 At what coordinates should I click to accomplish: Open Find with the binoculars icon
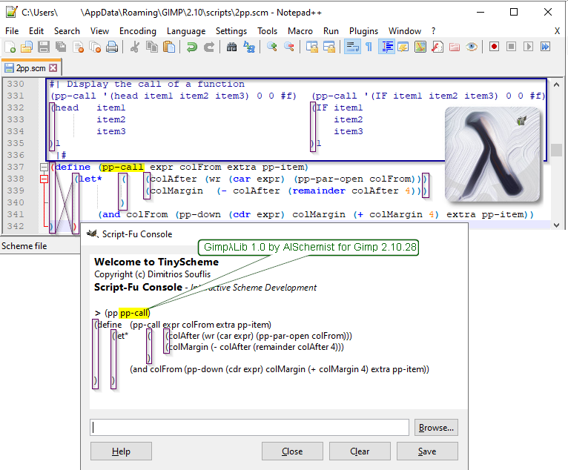coord(231,47)
